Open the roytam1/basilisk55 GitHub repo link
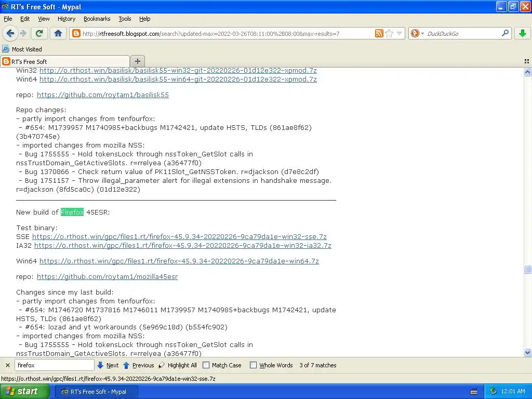Viewport: 532px width, 399px height. point(103,95)
